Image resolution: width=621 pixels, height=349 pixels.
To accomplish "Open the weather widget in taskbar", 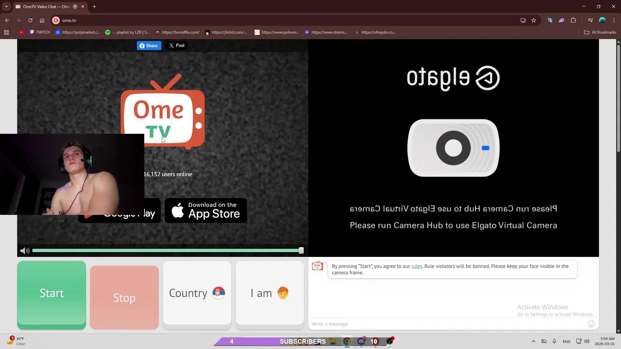I will 16,341.
